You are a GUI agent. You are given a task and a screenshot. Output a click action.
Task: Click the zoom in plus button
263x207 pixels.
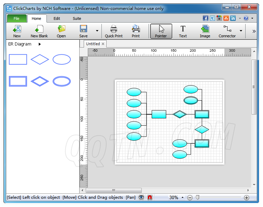tap(247, 197)
